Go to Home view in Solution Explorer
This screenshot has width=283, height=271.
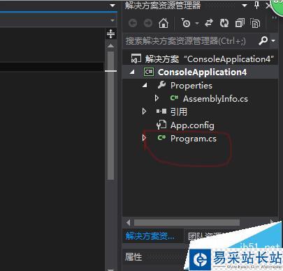(x=164, y=23)
